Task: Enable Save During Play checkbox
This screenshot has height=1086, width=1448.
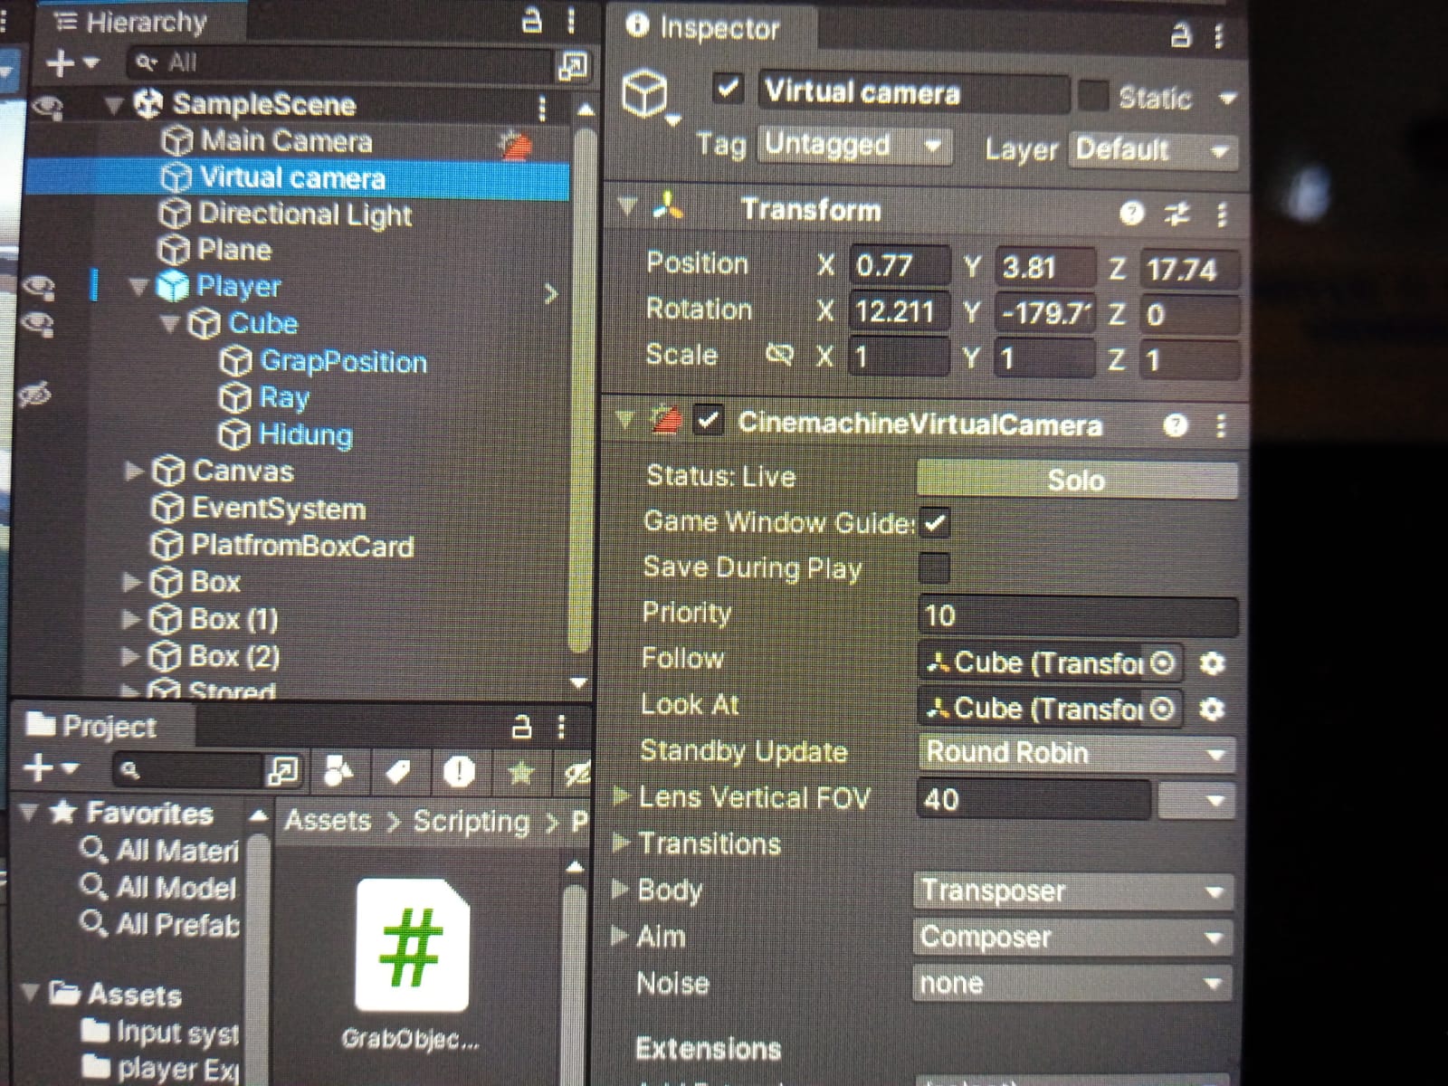Action: (933, 568)
